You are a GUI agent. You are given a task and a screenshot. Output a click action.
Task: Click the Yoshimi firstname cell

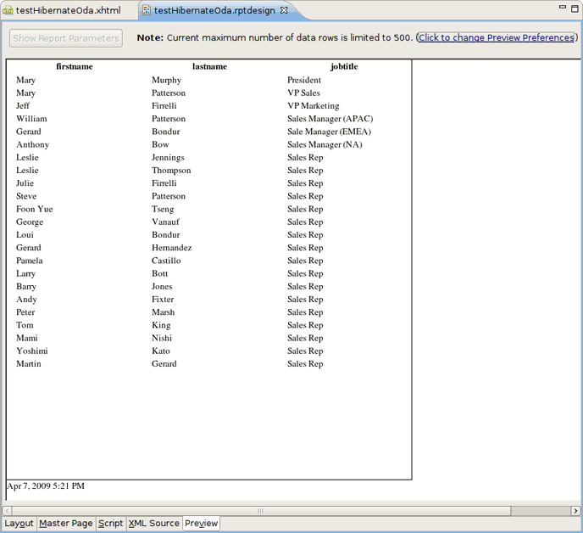32,351
